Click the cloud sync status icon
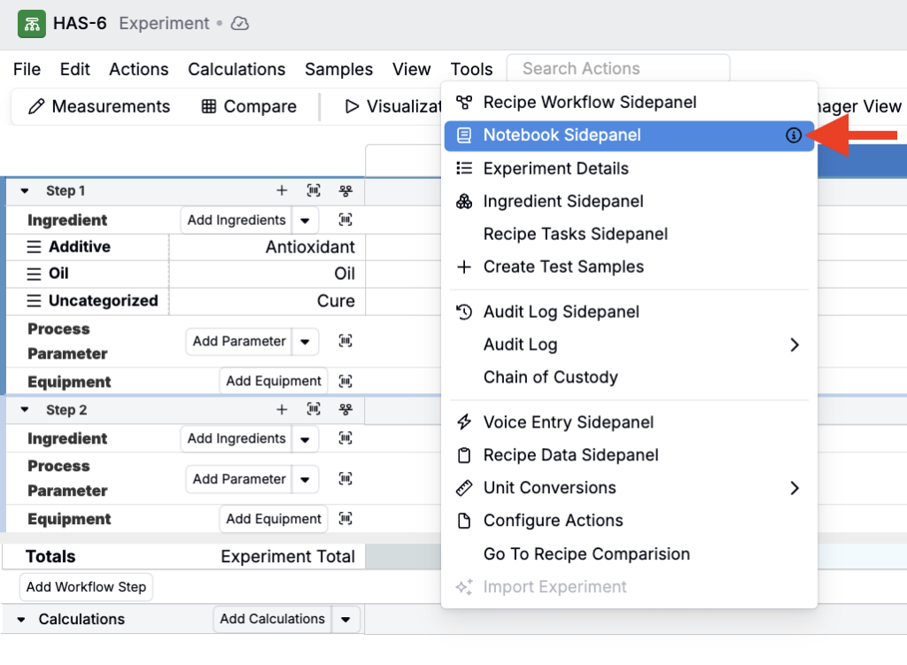Image resolution: width=907 pixels, height=665 pixels. click(x=240, y=24)
